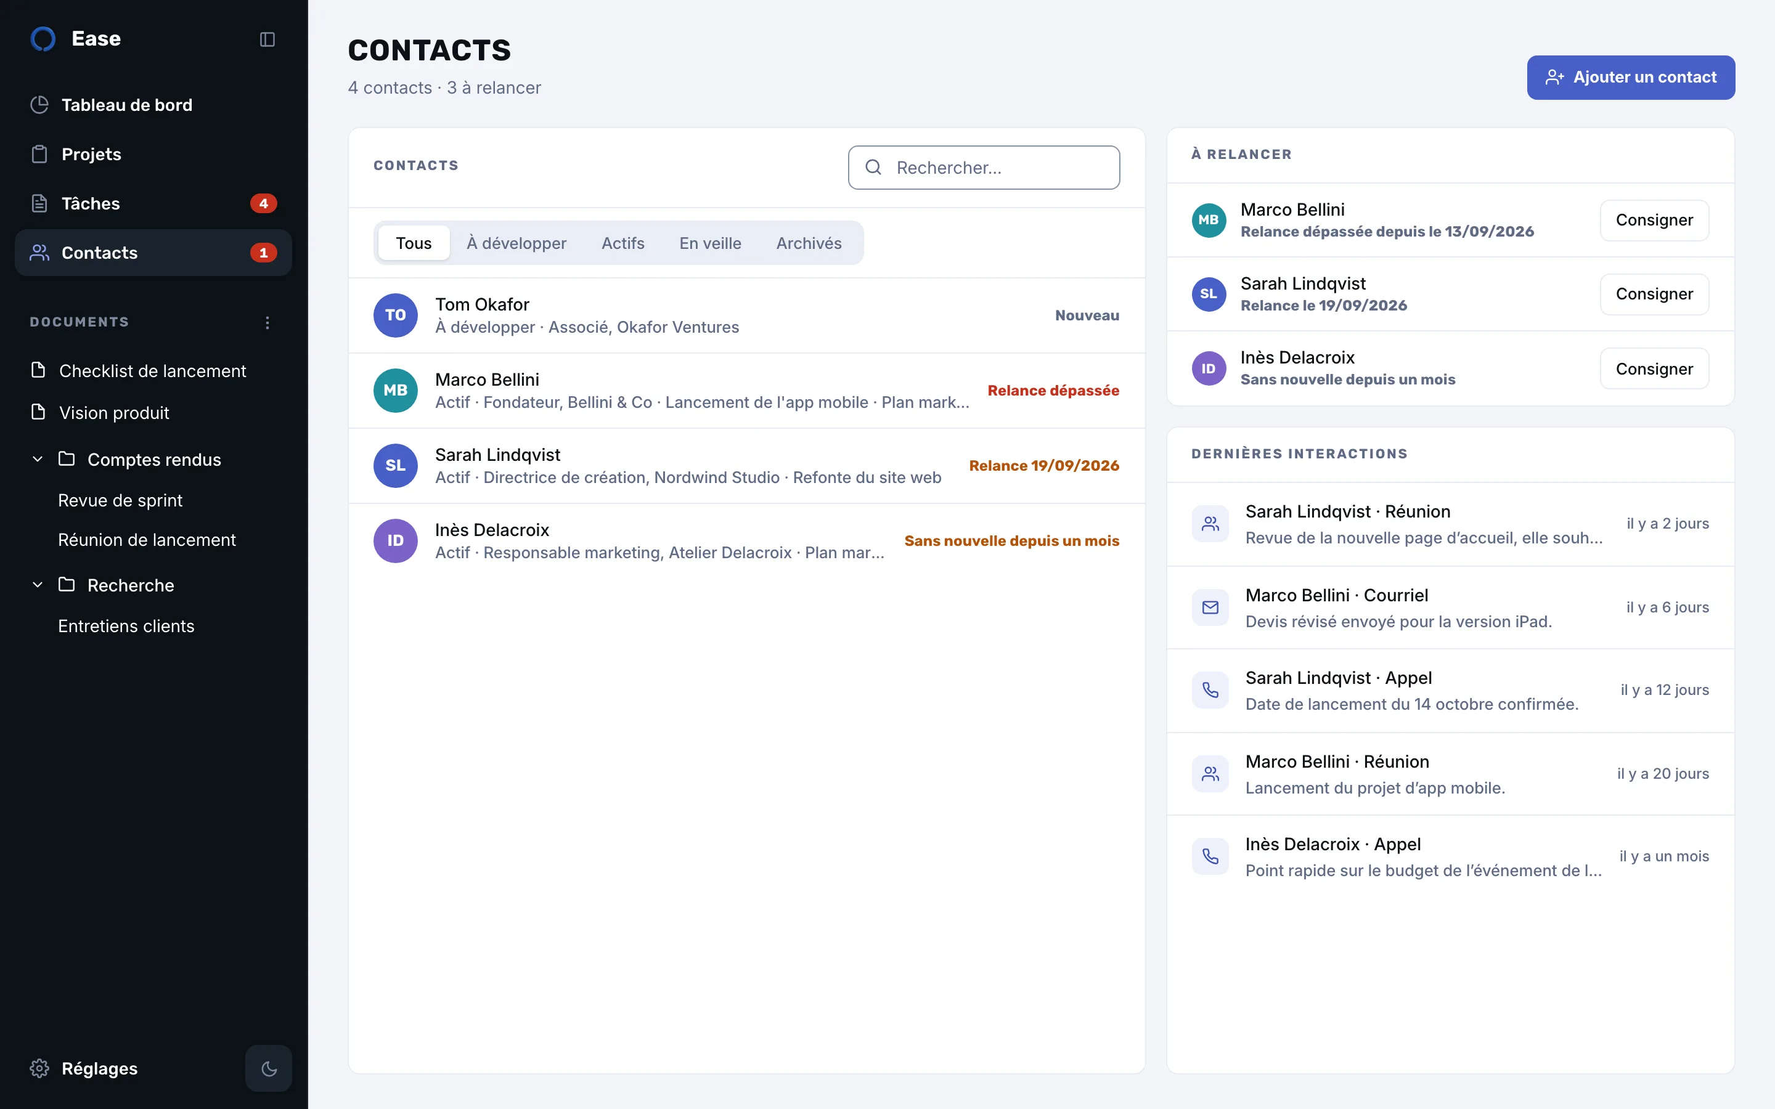1775x1109 pixels.
Task: Open Marco Bellini in the contacts list
Action: pos(747,390)
